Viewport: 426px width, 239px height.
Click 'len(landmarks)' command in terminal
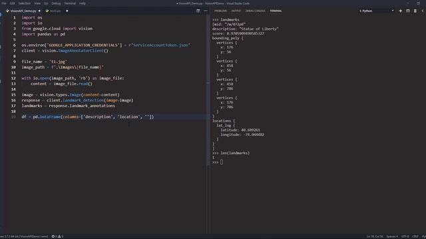tap(235, 153)
